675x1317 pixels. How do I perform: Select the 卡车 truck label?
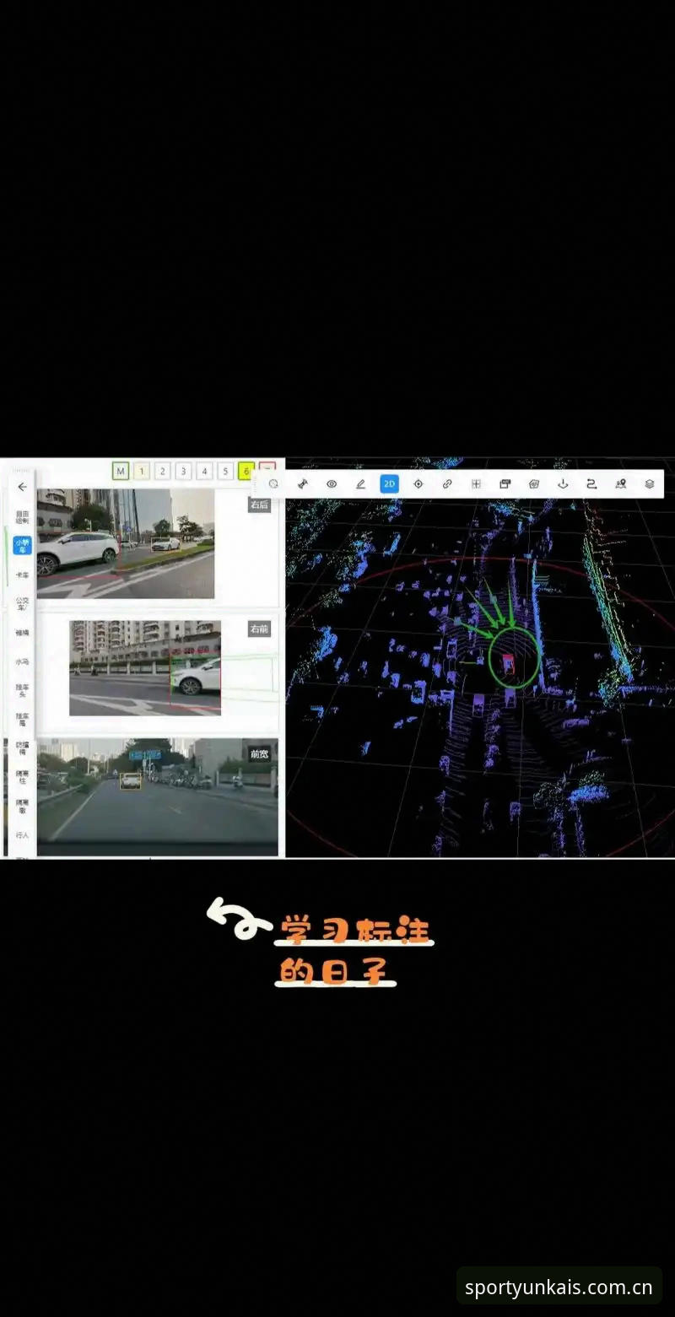click(22, 575)
